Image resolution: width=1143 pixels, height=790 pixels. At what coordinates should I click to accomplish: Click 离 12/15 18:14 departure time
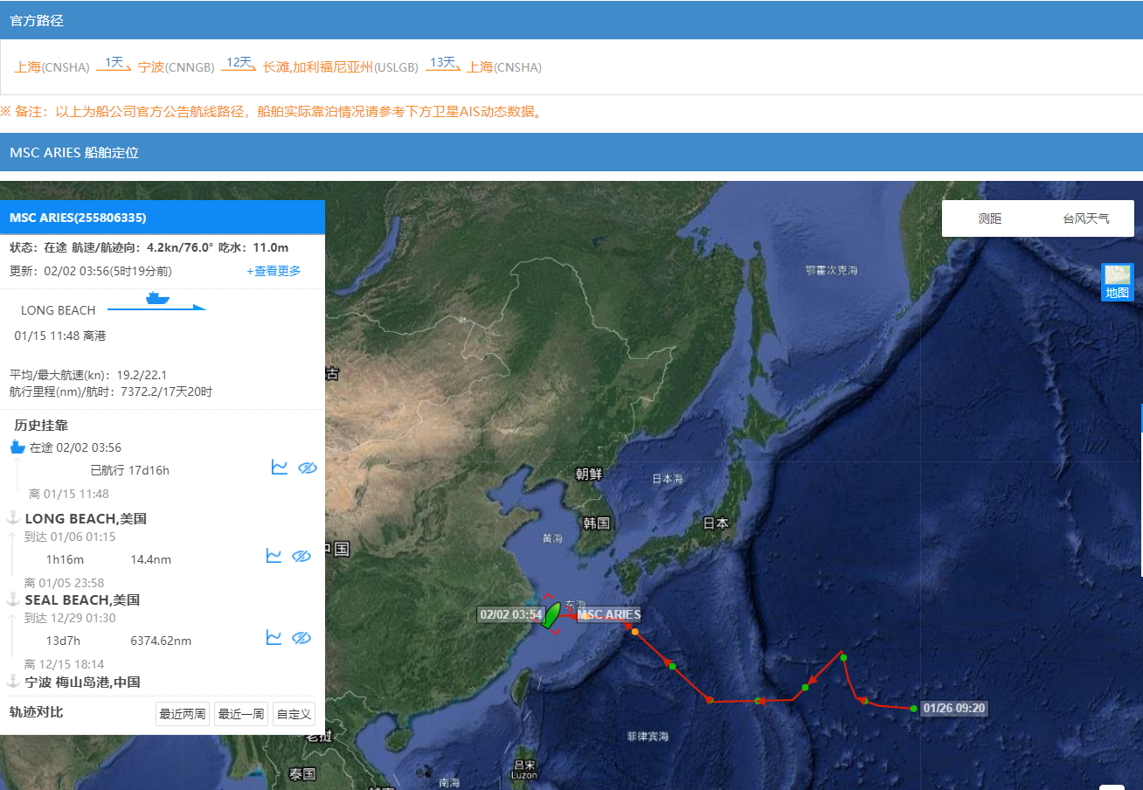click(x=64, y=664)
